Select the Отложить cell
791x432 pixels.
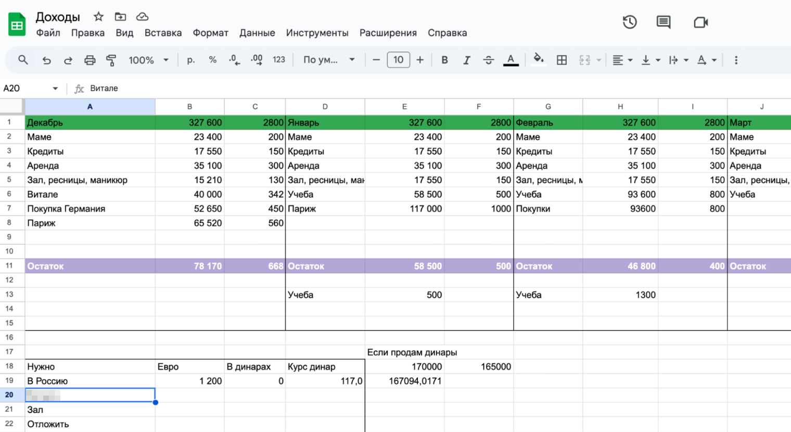[x=90, y=424]
